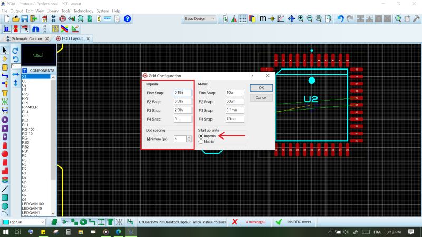This screenshot has width=422, height=237.
Task: Select the Selection arrow tool
Action: (x=5, y=50)
